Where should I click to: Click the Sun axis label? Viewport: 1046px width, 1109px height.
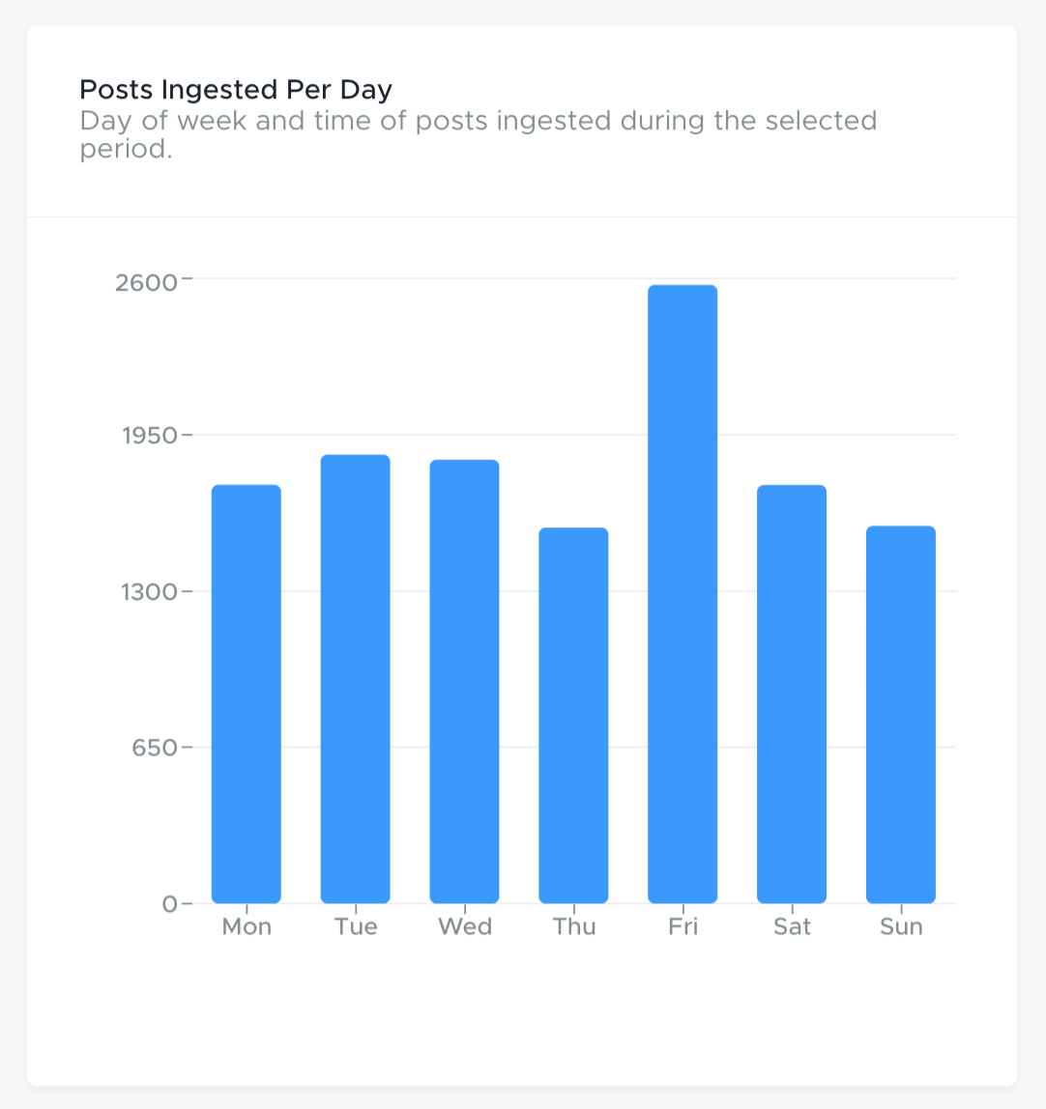[901, 926]
